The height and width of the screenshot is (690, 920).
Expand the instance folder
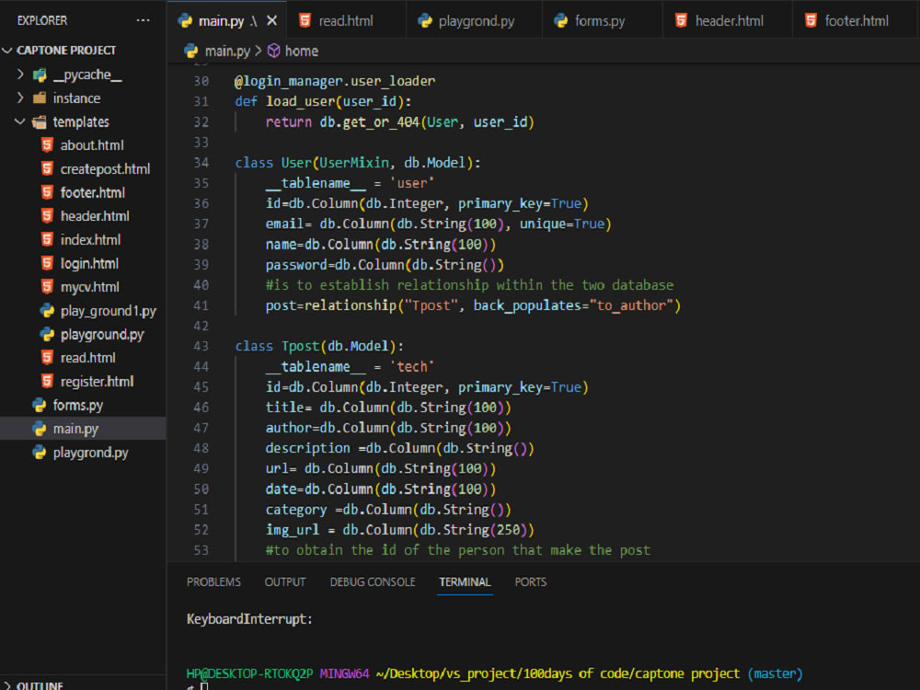coord(18,98)
